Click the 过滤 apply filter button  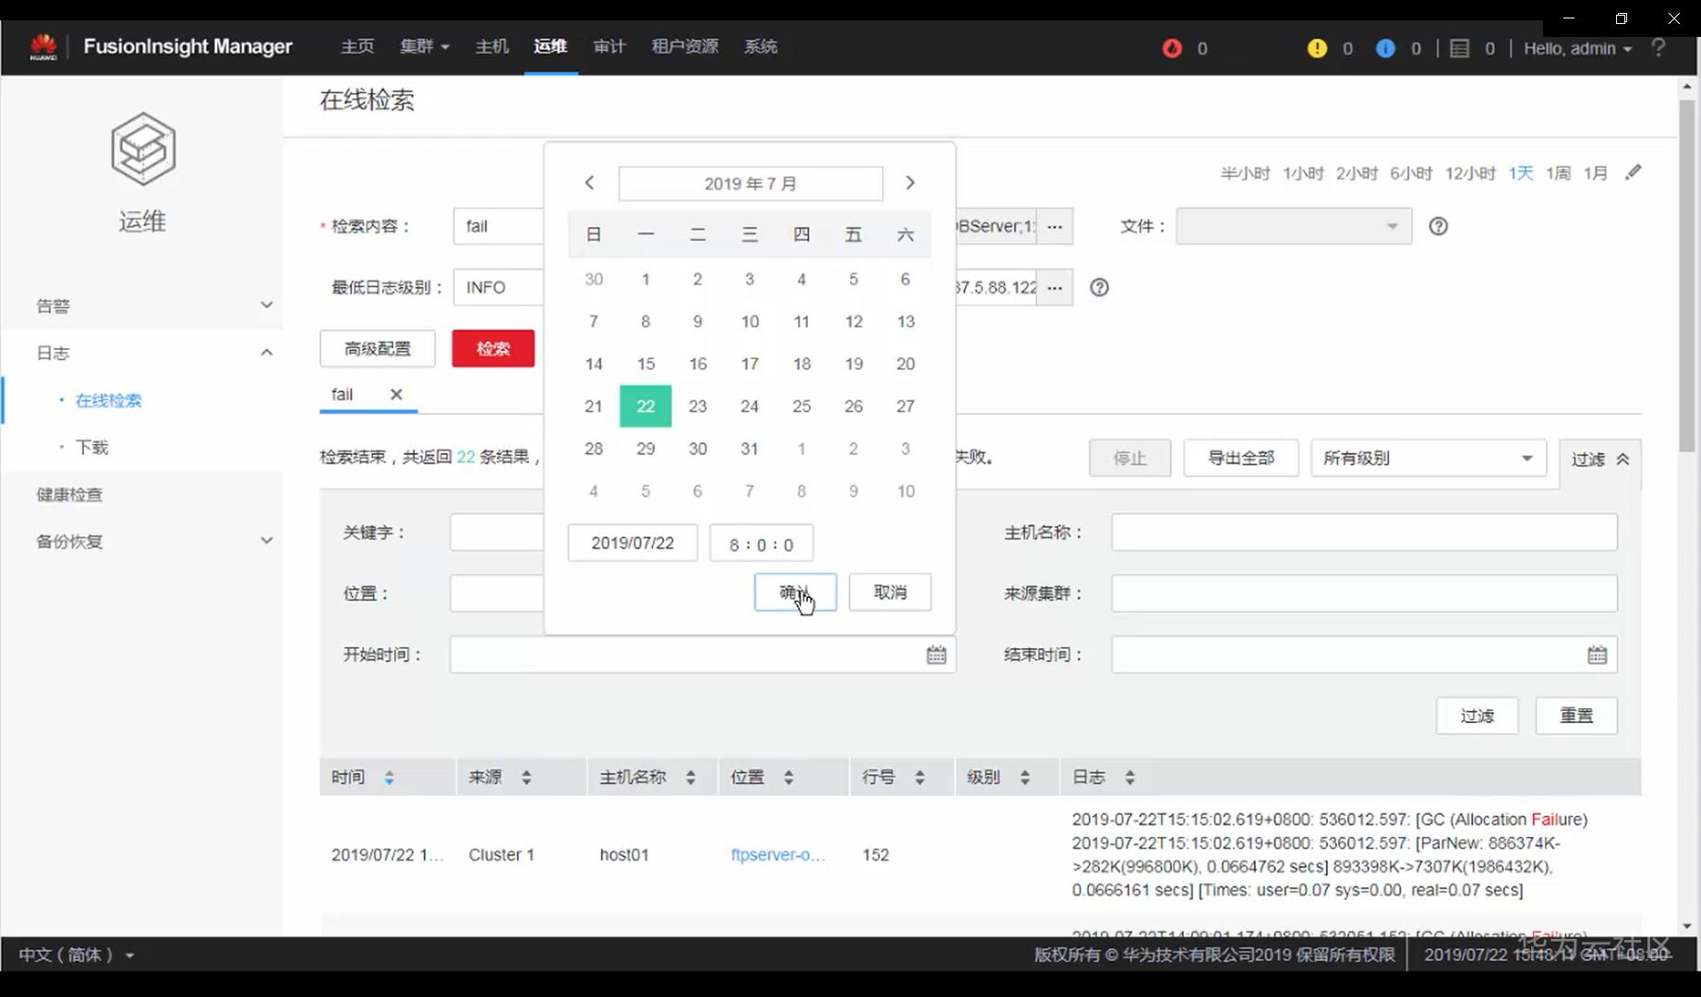pos(1478,715)
